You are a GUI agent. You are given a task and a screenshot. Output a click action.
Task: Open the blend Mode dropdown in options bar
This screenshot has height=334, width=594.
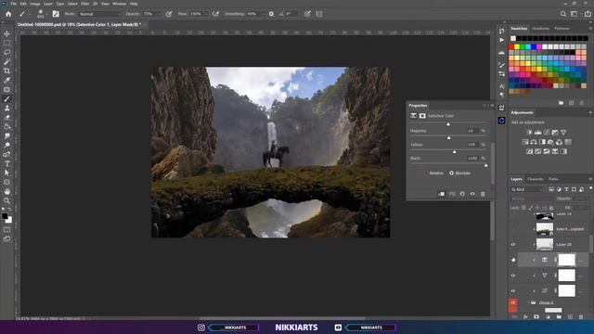tap(99, 14)
